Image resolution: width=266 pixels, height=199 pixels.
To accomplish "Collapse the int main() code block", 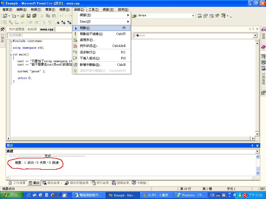I will [x=11, y=55].
